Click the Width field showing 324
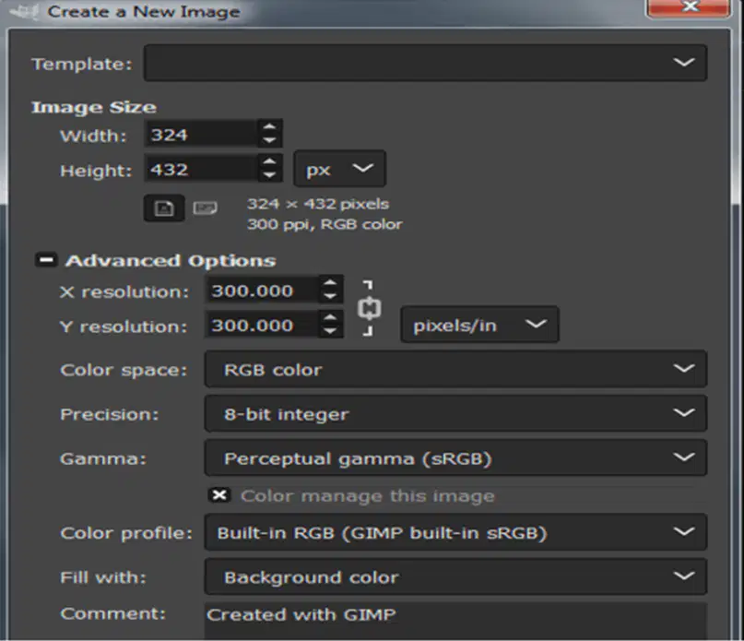This screenshot has height=641, width=744. (202, 134)
